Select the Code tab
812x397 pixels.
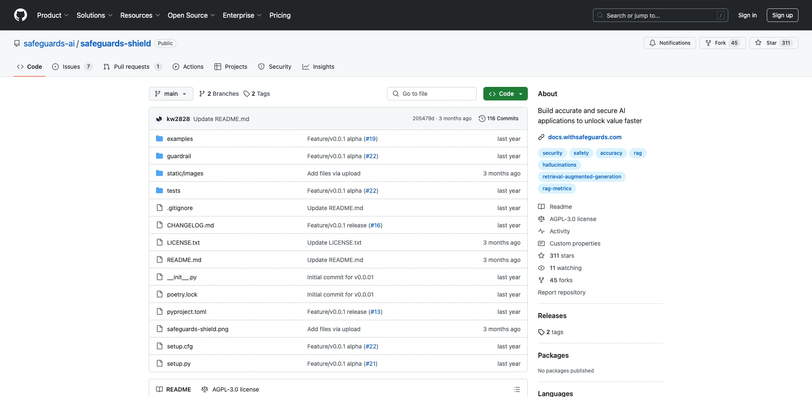[30, 67]
